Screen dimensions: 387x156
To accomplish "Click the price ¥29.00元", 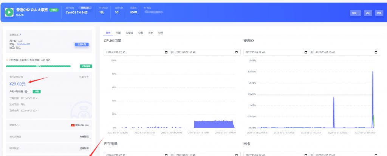I will tap(17, 84).
